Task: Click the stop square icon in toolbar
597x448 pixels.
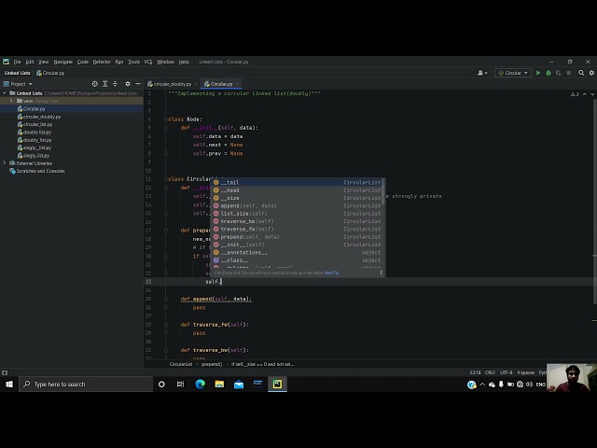Action: pyautogui.click(x=568, y=73)
